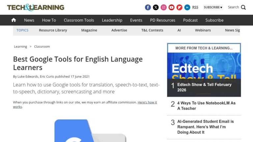Select Magazine in the topics bar
Screen dimensions: 253x142
[89, 30]
